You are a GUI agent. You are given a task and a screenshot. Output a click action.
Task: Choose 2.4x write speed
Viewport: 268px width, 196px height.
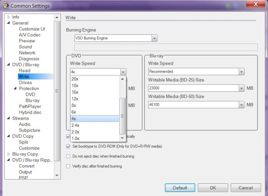[95, 125]
